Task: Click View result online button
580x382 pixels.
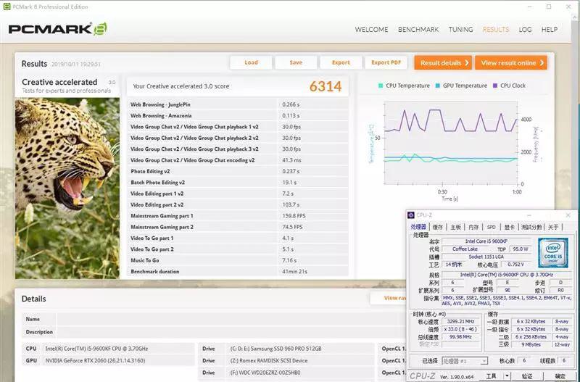Action: pos(511,63)
